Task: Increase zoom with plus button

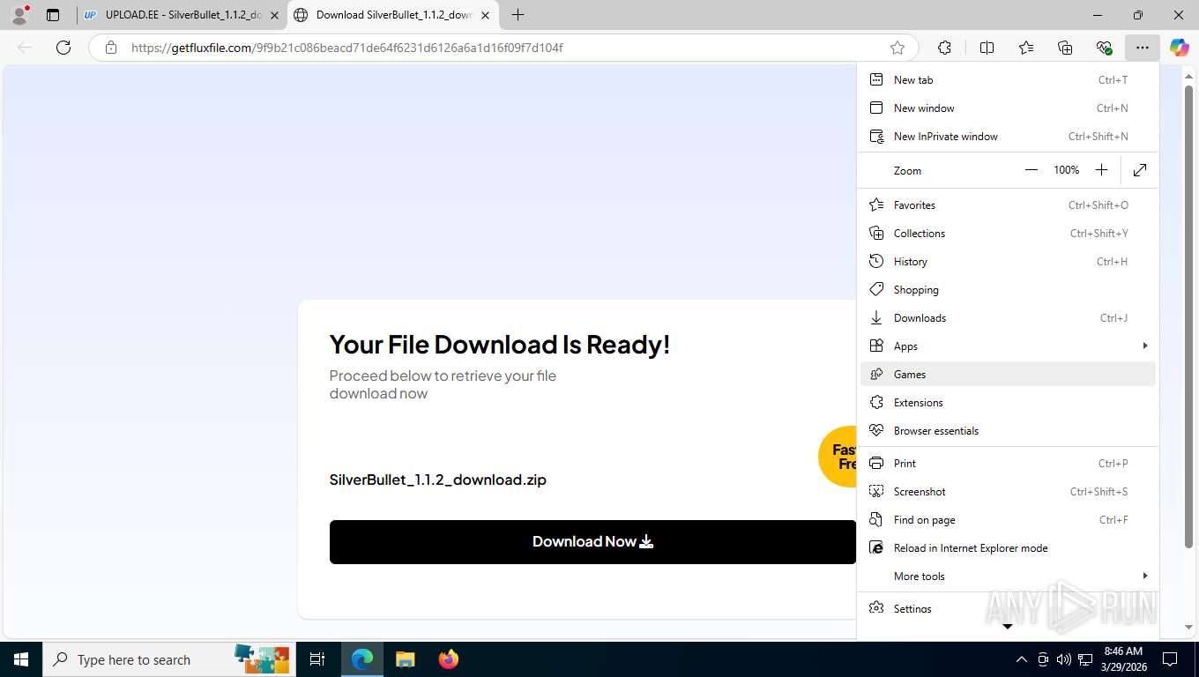Action: click(1101, 170)
